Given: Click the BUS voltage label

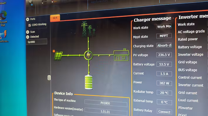Looking at the screenshot, I should coord(187,70).
